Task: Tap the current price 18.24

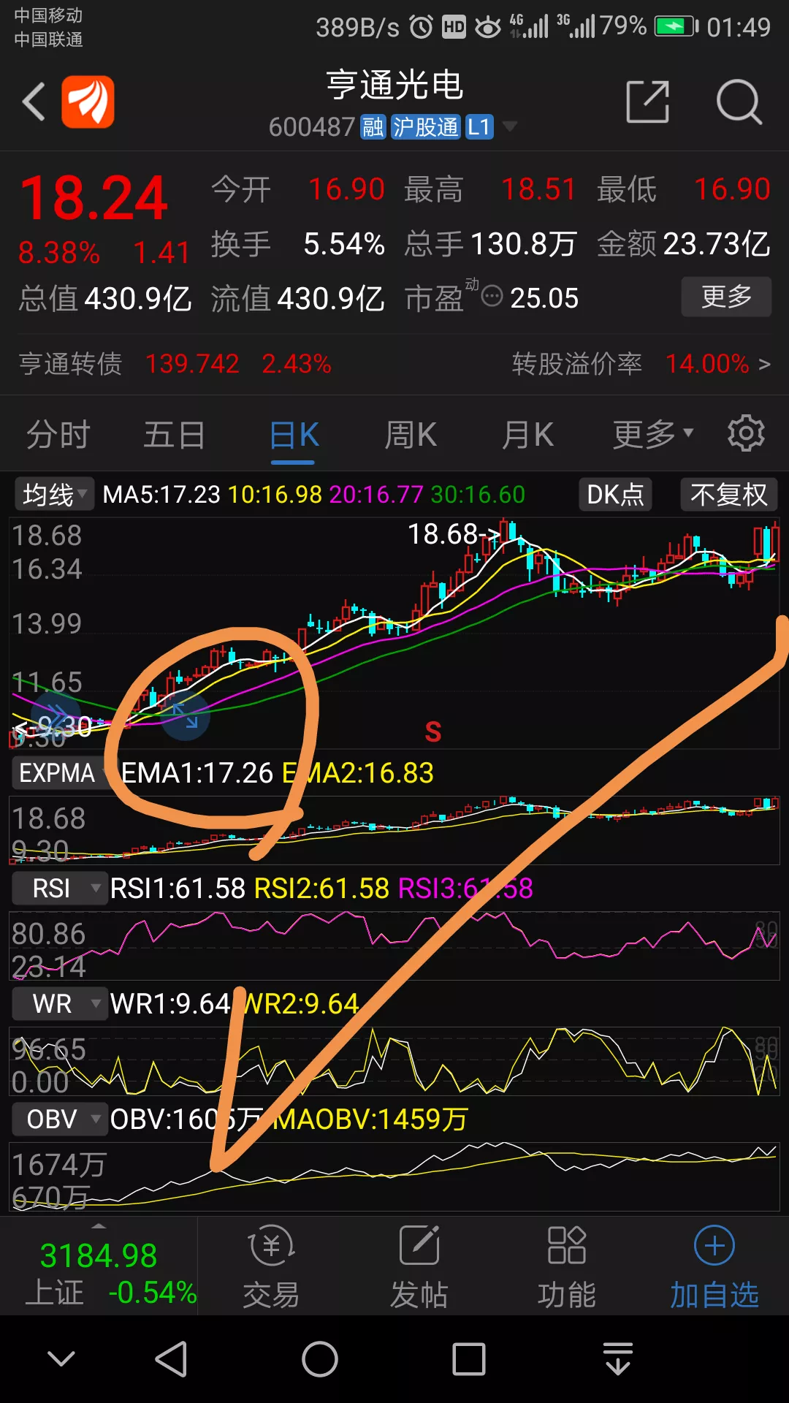Action: 94,199
